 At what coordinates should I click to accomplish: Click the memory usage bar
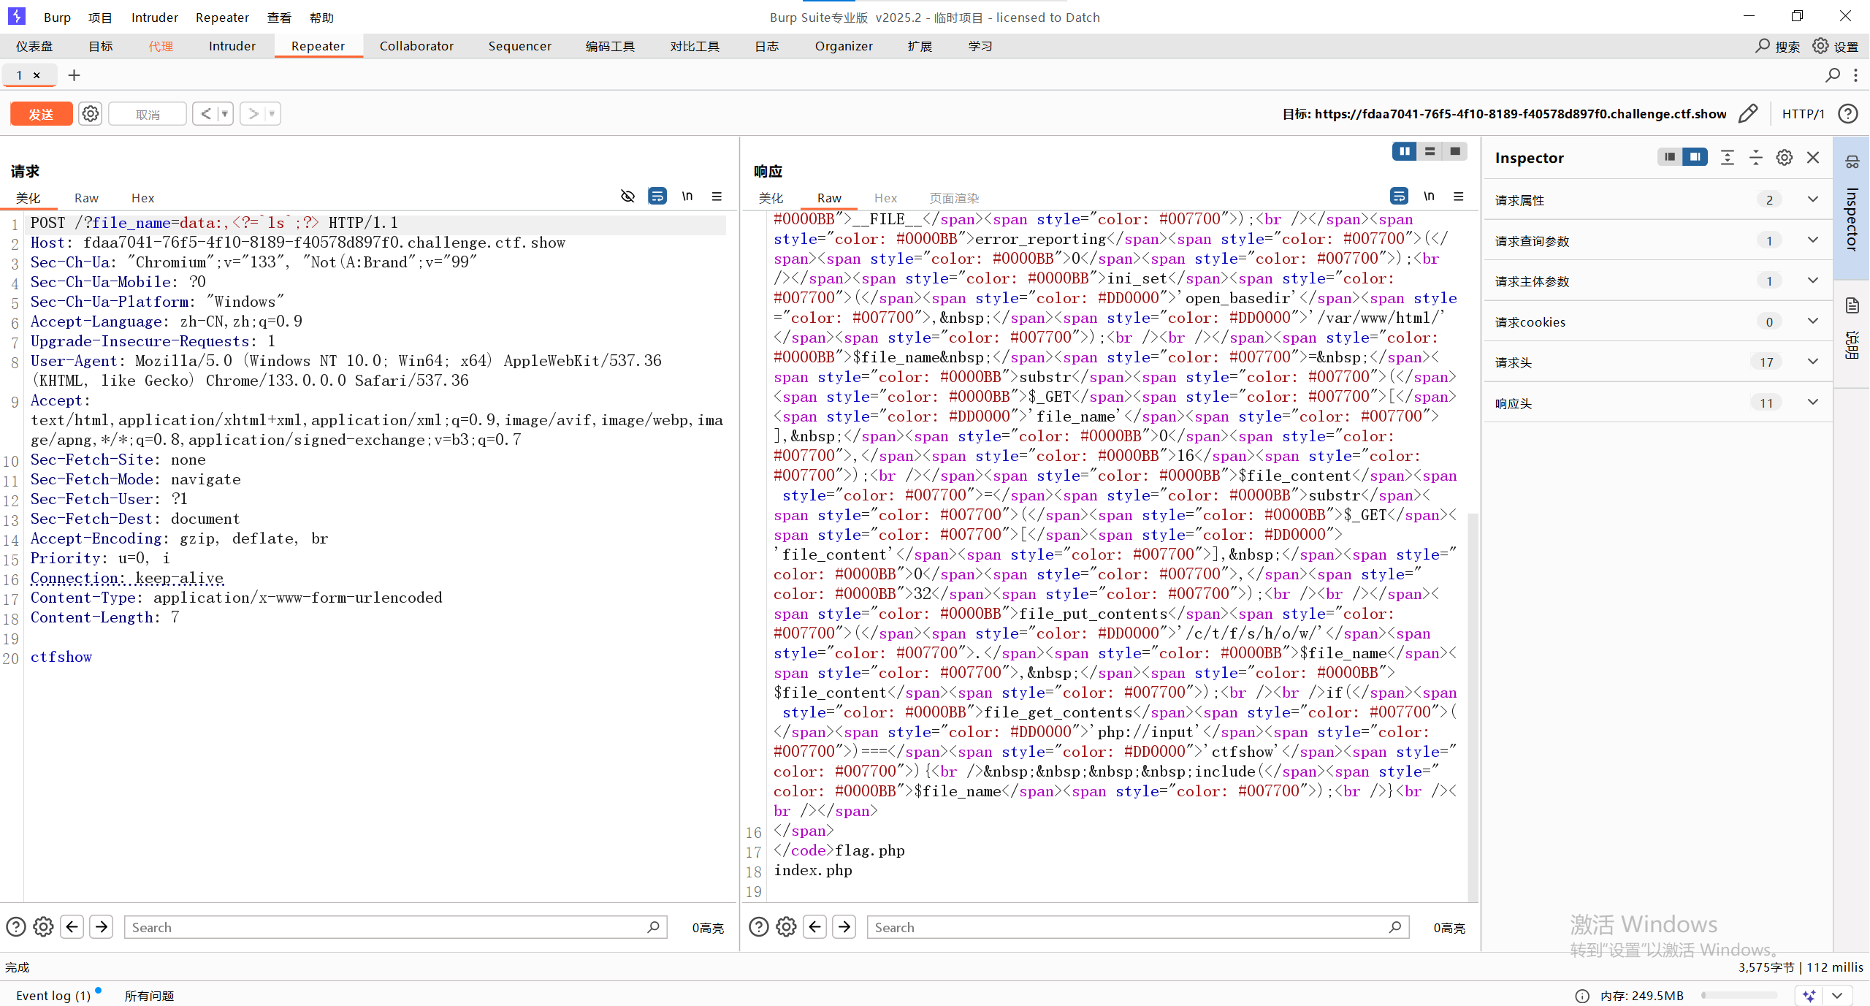coord(1739,995)
